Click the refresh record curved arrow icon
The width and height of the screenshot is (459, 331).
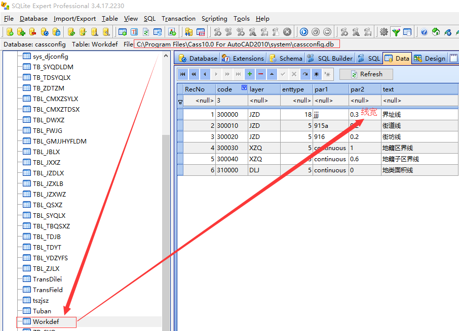tap(305, 74)
